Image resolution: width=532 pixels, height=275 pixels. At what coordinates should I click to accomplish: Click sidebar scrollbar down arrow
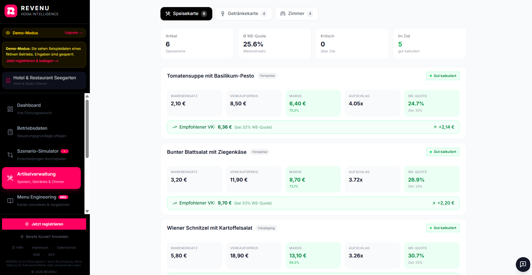coord(87,211)
